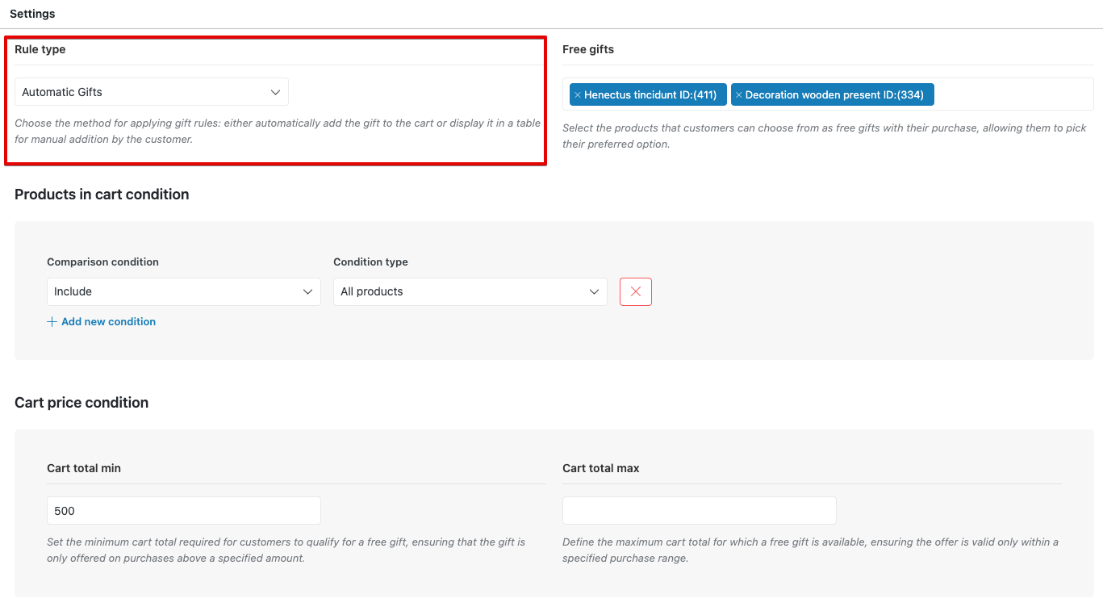Remove the Decoration wooden present gift tag

[738, 95]
